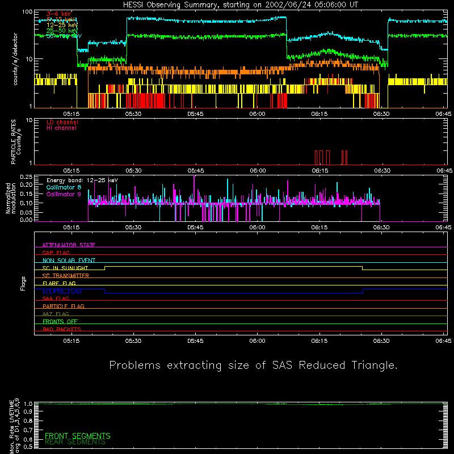Click the counts/s/detector axis label

15,59
